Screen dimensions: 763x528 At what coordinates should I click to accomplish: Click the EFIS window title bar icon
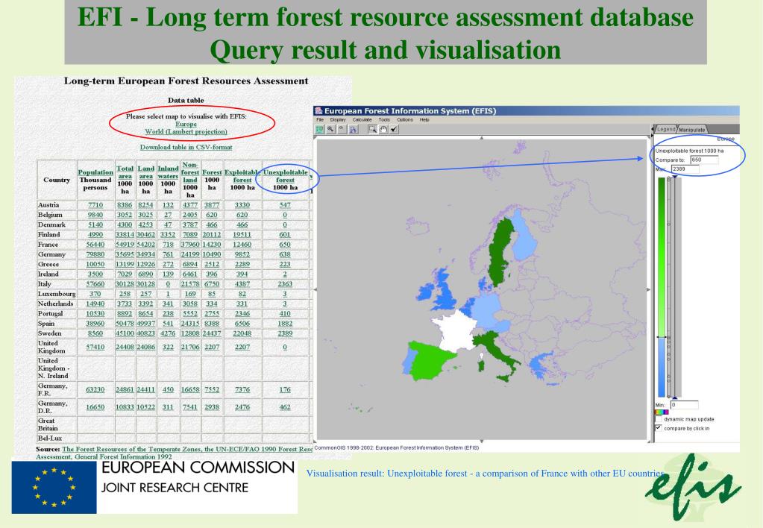[x=318, y=111]
